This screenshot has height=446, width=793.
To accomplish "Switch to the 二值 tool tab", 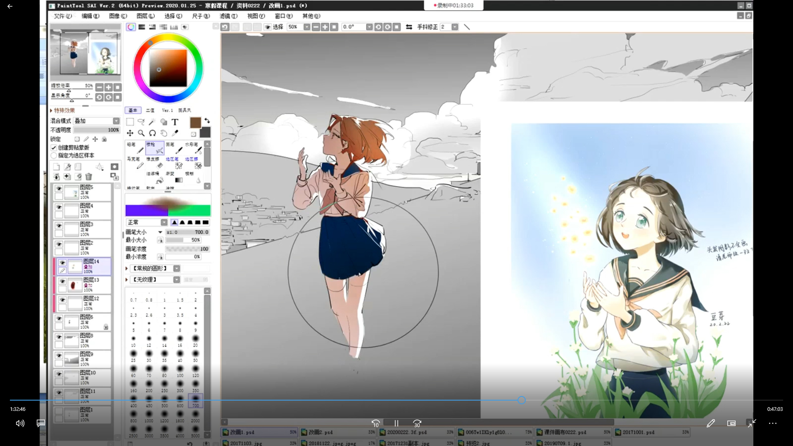I will point(150,110).
